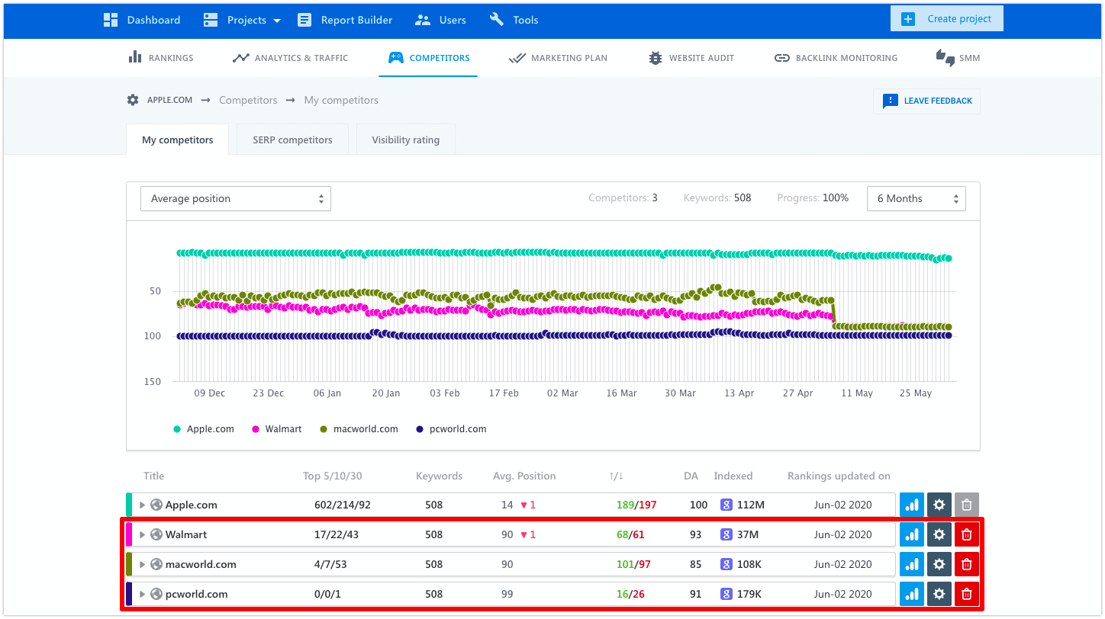Image resolution: width=1105 pixels, height=619 pixels.
Task: Open chart stats for pcworld.com row
Action: tap(912, 594)
